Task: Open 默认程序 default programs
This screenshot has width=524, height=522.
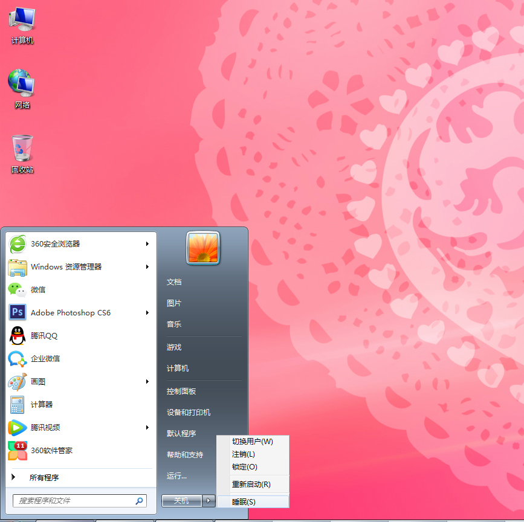Action: (181, 434)
